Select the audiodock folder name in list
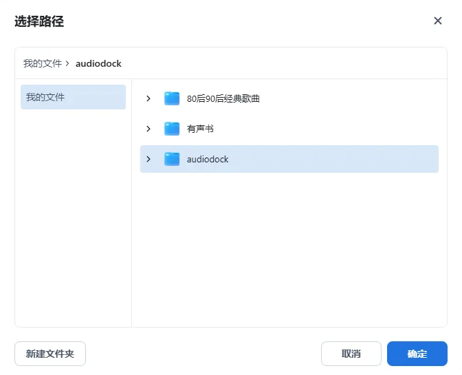 click(x=208, y=159)
